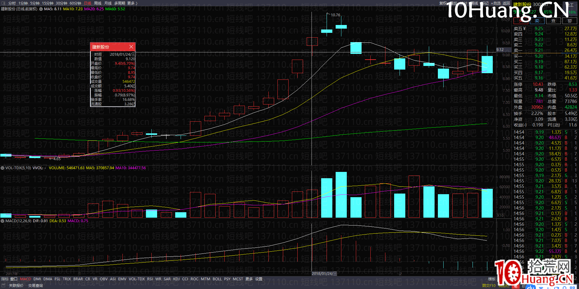Image resolution: width=579 pixels, height=289 pixels.
Task: Select the BOLL indicator
Action: tap(217, 279)
